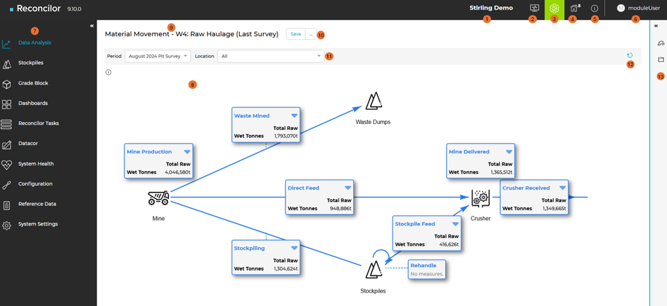Click the green gear-play process icon
Screen dimensions: 667x306
coord(554,9)
